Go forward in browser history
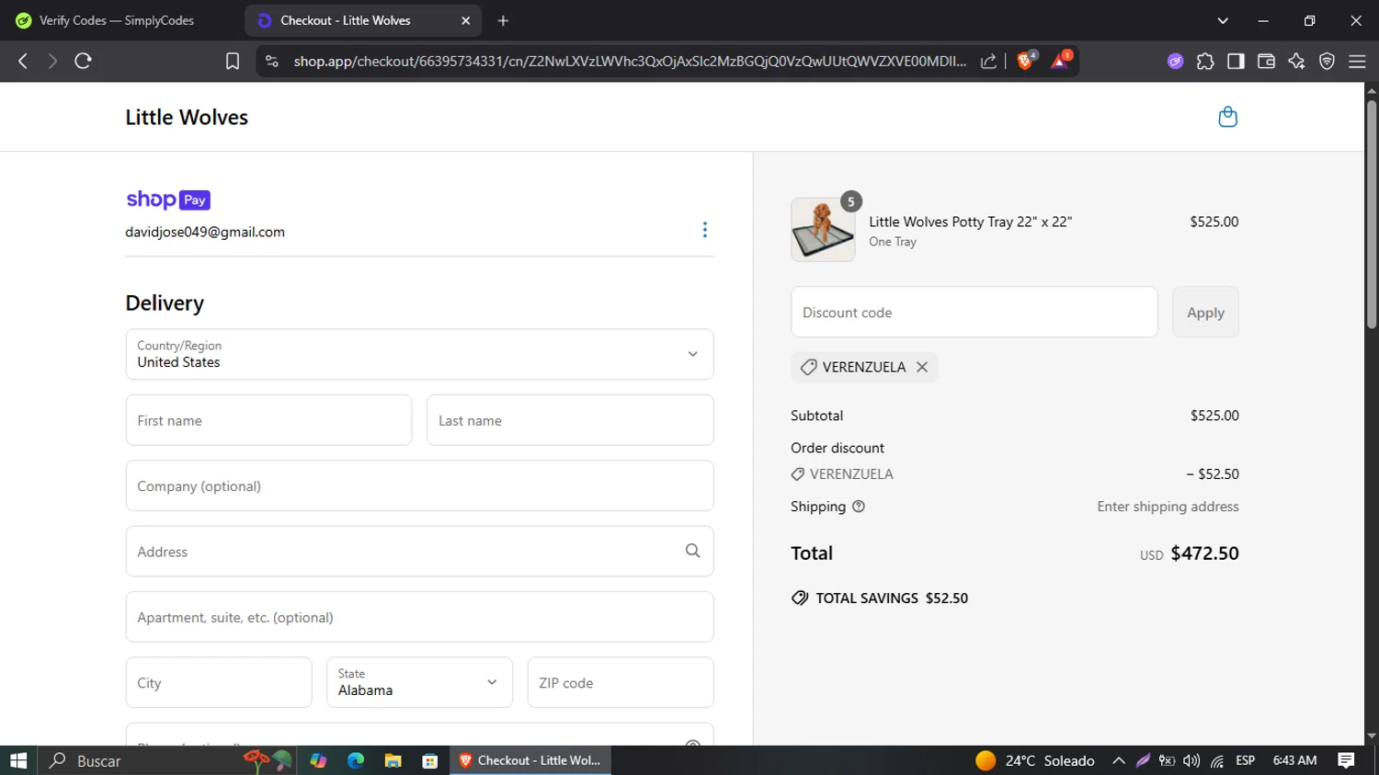The width and height of the screenshot is (1379, 775). [x=52, y=61]
